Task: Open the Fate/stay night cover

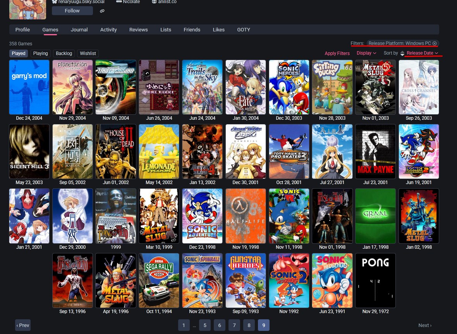Action: pos(246,87)
